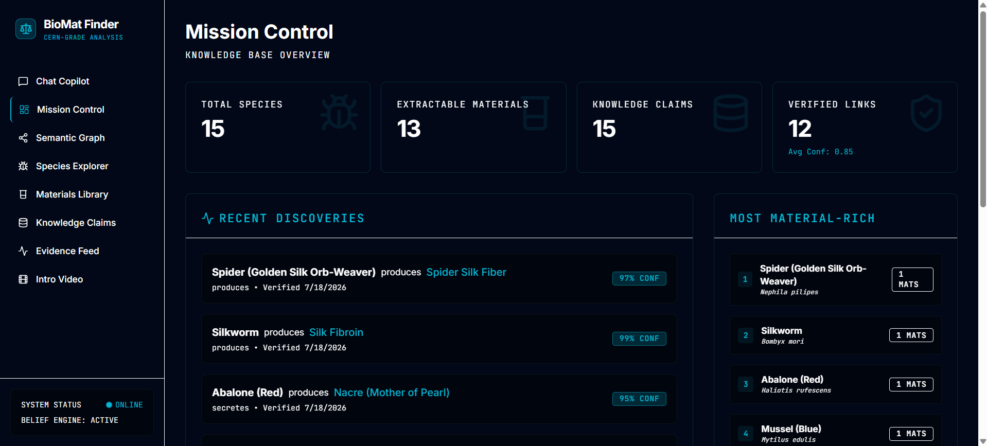This screenshot has width=987, height=446.
Task: Click the activity icon beside Recent Discoveries
Action: [207, 219]
